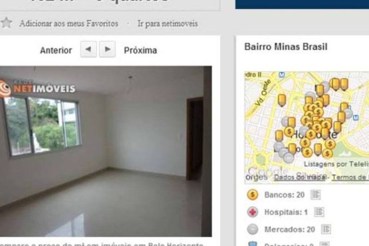Click the Mercados gray circle icon
Image resolution: width=369 pixels, height=246 pixels.
(253, 229)
